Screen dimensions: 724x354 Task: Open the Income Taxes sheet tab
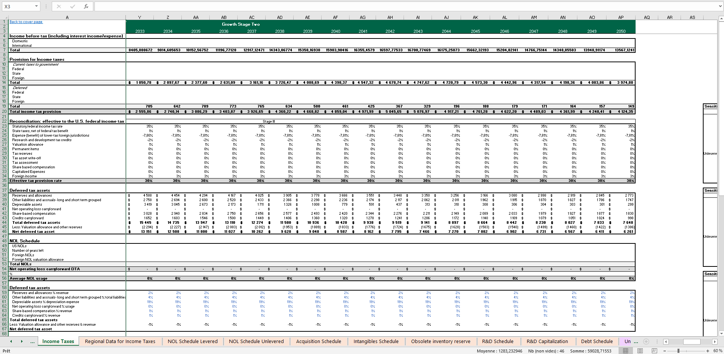pyautogui.click(x=58, y=341)
